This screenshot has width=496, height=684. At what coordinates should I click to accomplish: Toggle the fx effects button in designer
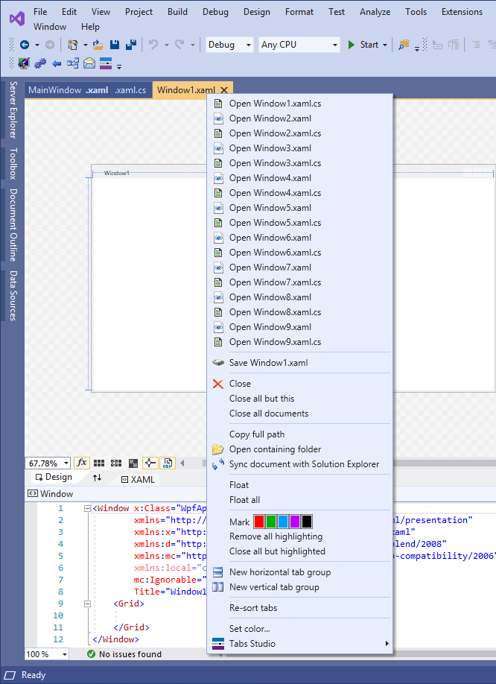point(82,463)
